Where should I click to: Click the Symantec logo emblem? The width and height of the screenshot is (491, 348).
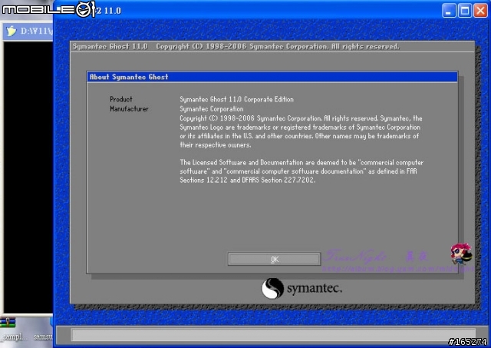[272, 288]
